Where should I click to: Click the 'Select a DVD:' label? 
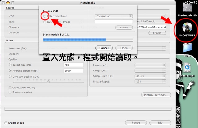click(x=51, y=11)
